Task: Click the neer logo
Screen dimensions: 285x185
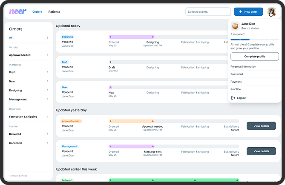Action: pos(17,11)
